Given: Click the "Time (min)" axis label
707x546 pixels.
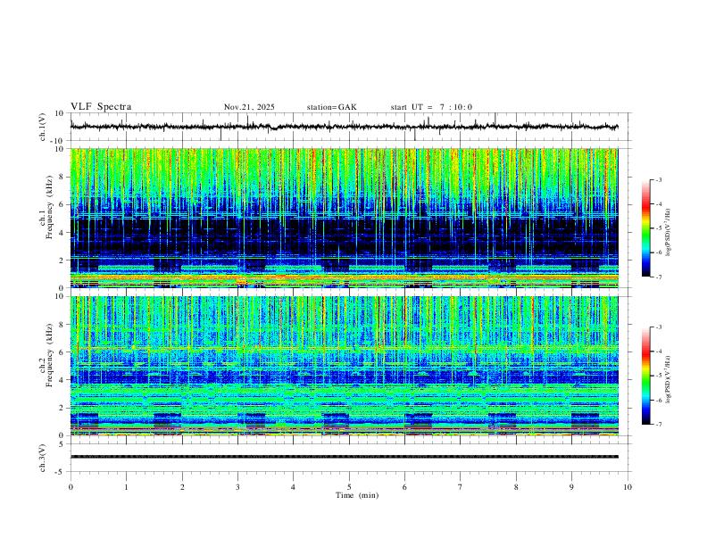Looking at the screenshot, I should [x=357, y=495].
